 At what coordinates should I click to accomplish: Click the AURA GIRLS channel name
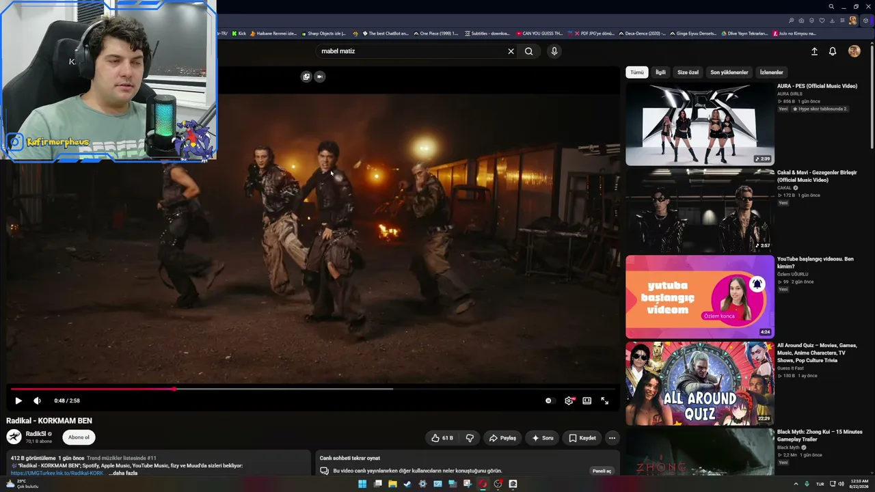(x=790, y=94)
